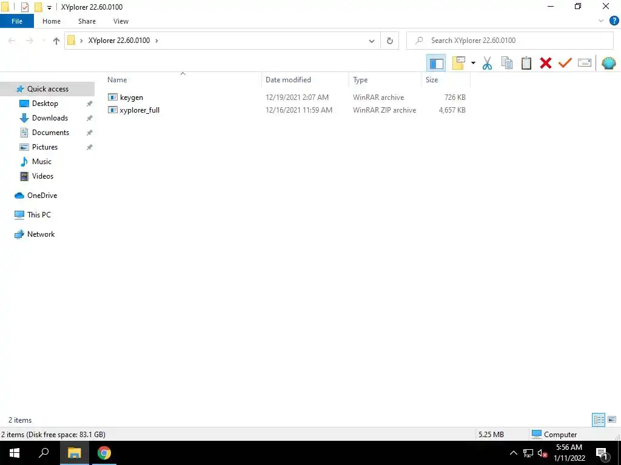Open OneDrive in the navigation pane

[x=42, y=196]
